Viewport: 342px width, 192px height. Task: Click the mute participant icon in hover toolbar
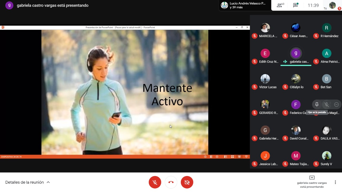[327, 105]
